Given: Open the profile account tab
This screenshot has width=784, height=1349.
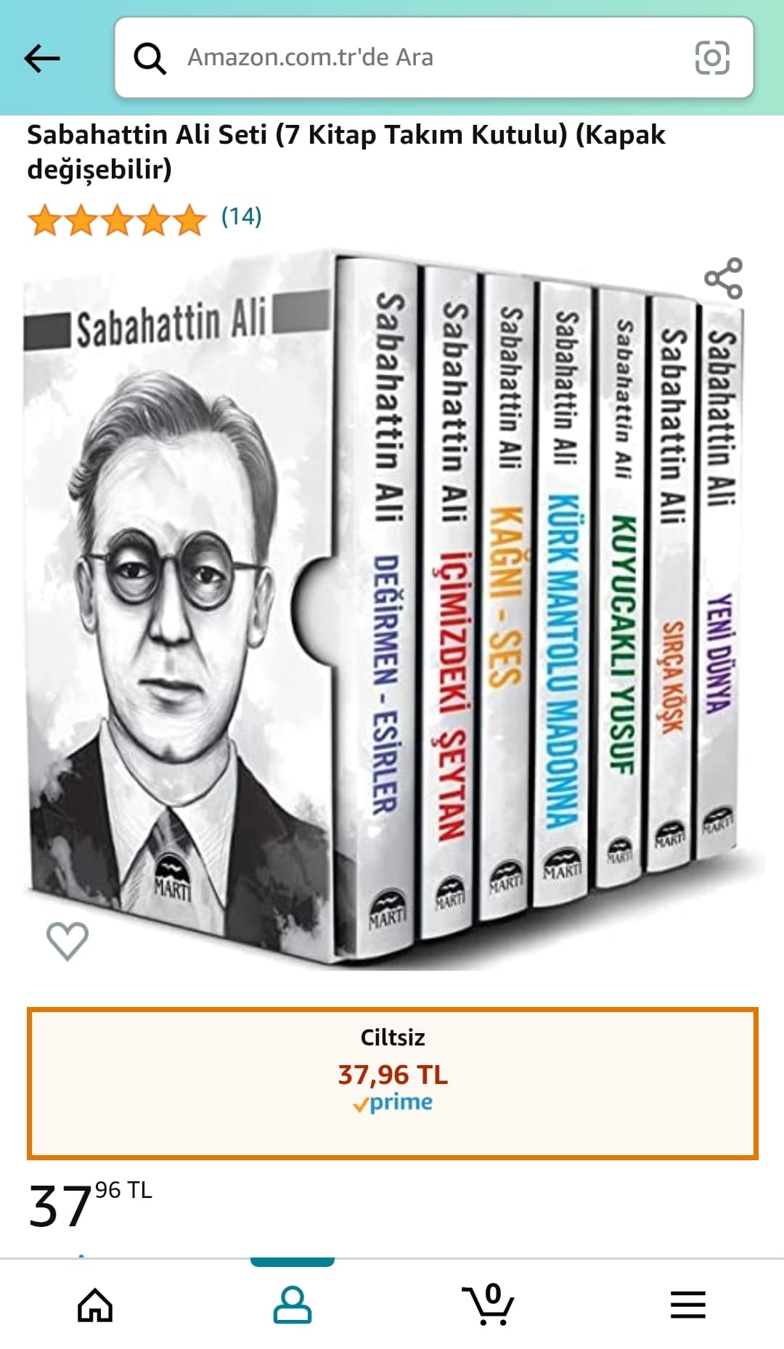Looking at the screenshot, I should point(292,1305).
